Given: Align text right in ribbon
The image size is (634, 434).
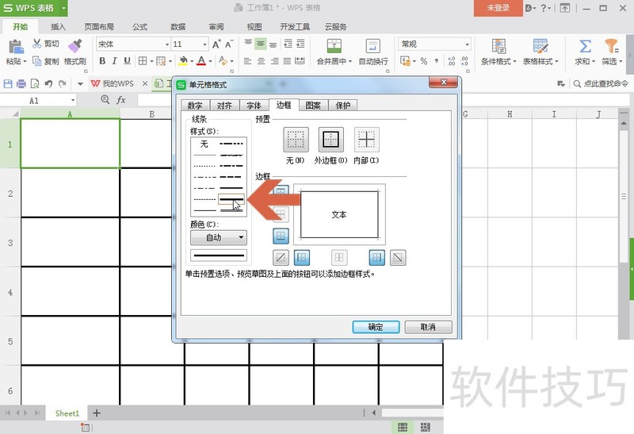Looking at the screenshot, I should tap(274, 61).
